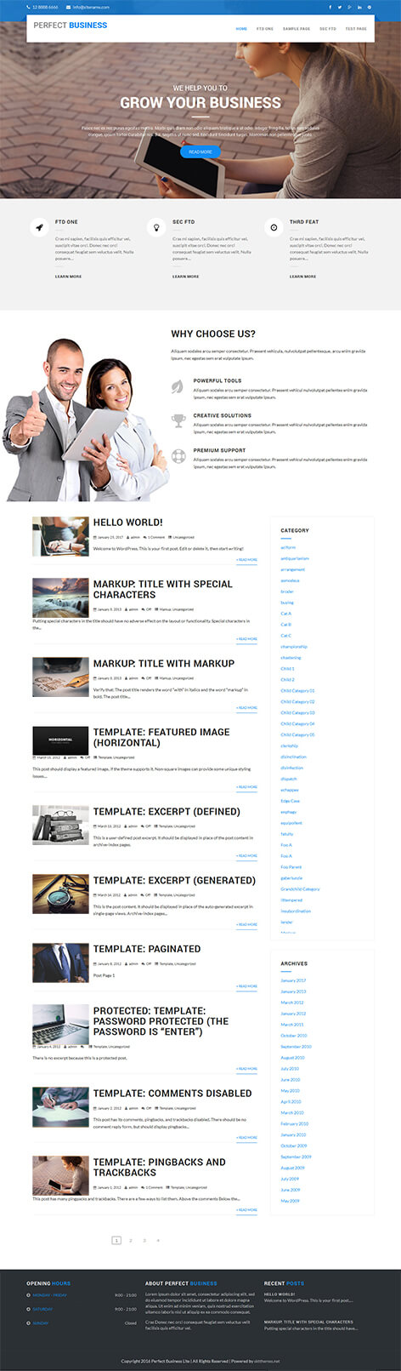The width and height of the screenshot is (401, 1371).
Task: Click the clock icon beside Monday - Friday
Action: click(x=29, y=1295)
